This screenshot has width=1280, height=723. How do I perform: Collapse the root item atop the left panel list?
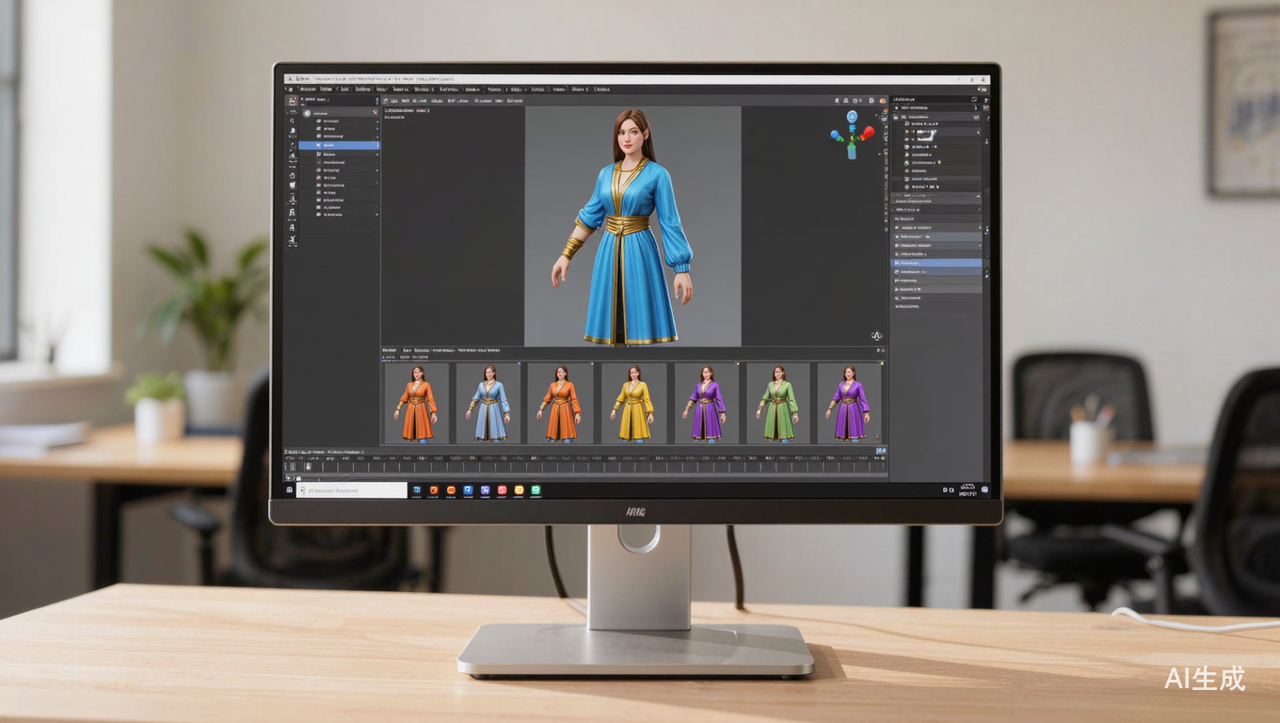tap(307, 112)
